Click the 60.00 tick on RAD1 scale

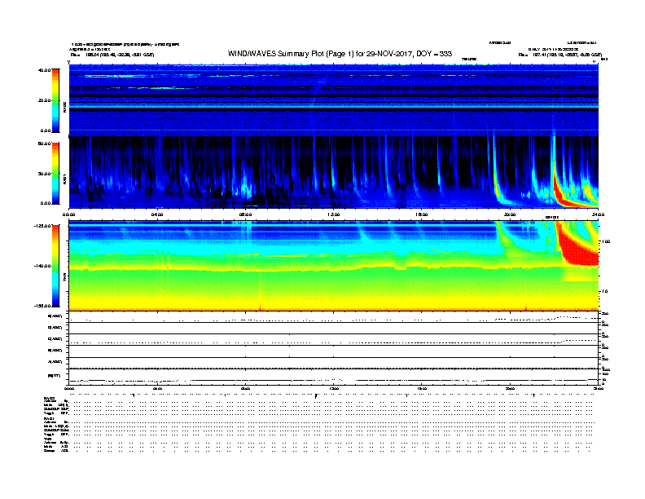pyautogui.click(x=44, y=144)
